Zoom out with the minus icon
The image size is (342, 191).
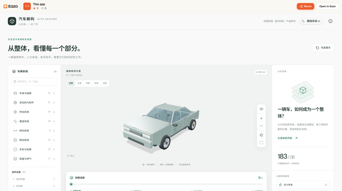coord(261,126)
